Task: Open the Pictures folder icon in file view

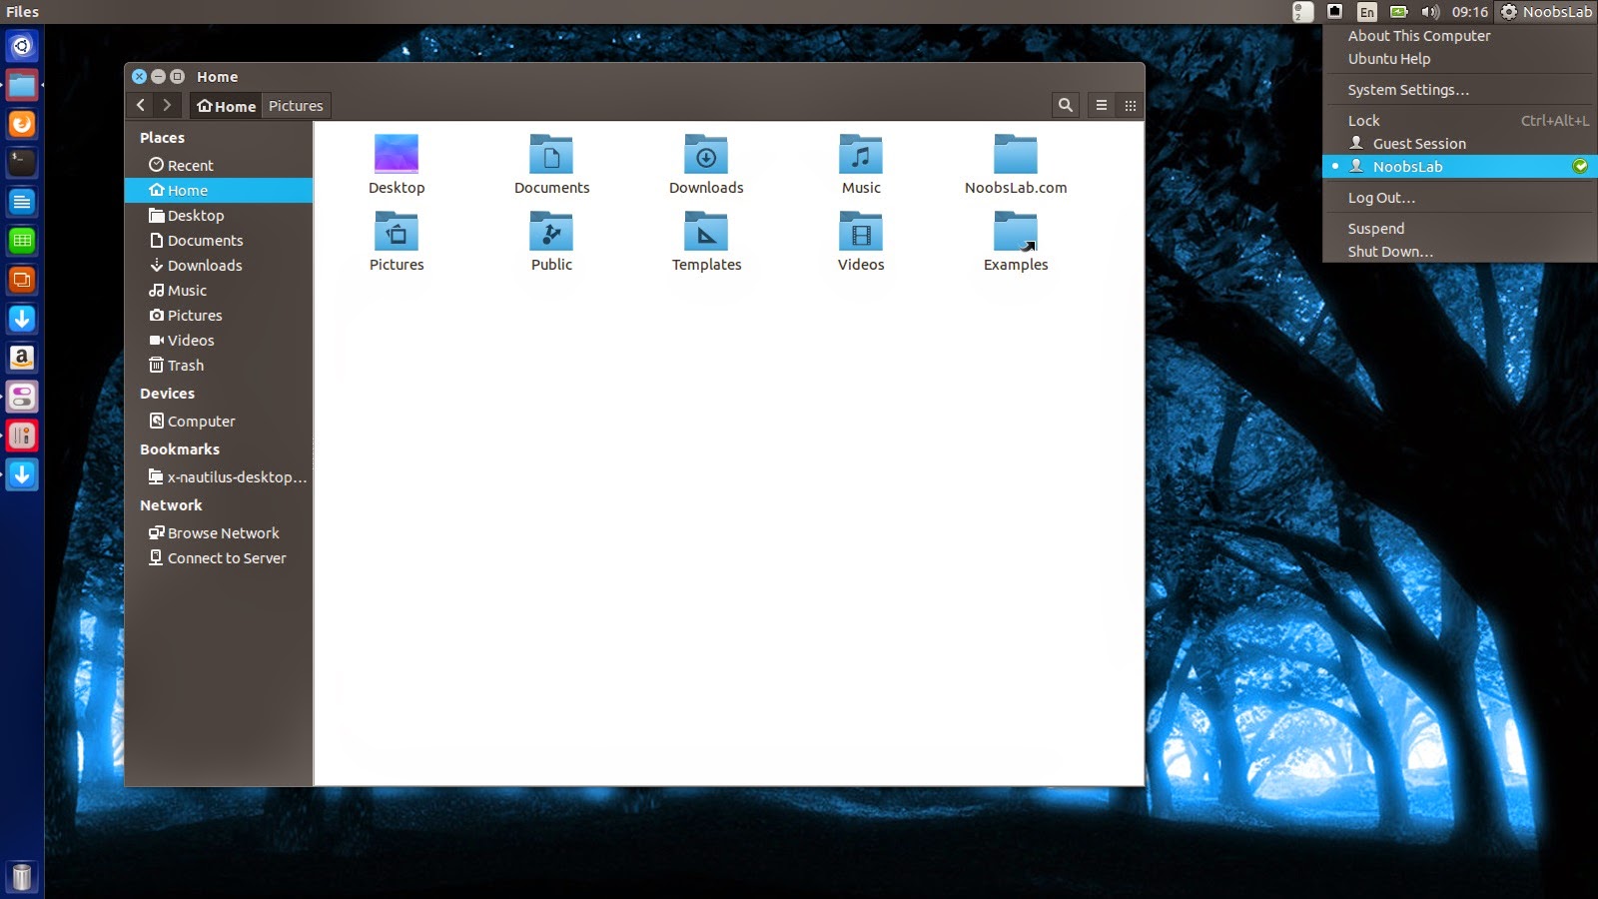Action: 397,231
